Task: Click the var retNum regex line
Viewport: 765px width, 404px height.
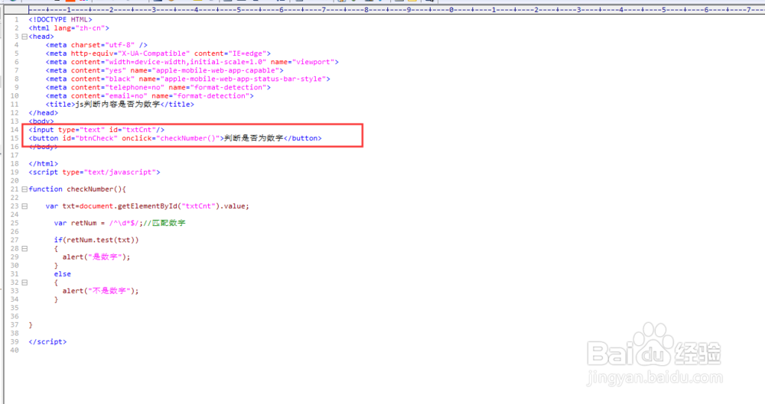Action: coord(120,223)
